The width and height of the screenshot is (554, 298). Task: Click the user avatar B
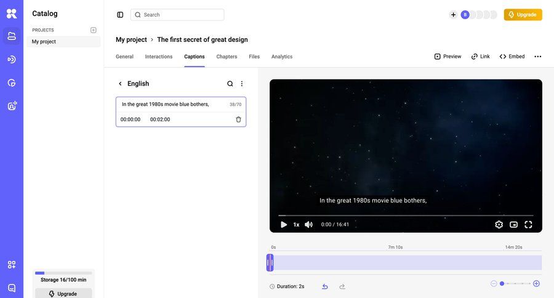465,15
